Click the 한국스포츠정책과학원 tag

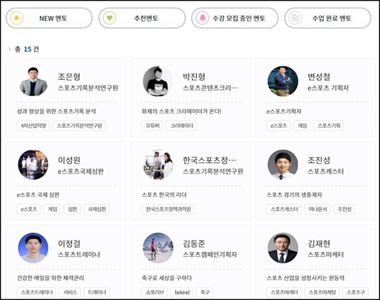[168, 209]
